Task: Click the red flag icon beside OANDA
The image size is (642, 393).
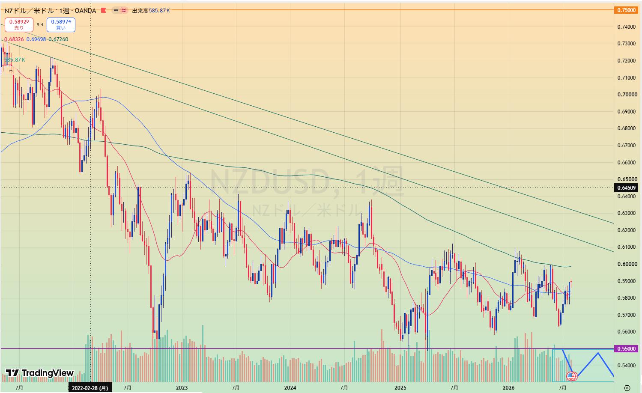Action: [x=103, y=10]
